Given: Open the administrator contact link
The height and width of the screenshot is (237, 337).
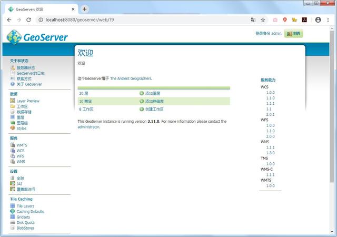Looking at the screenshot, I should (x=88, y=127).
